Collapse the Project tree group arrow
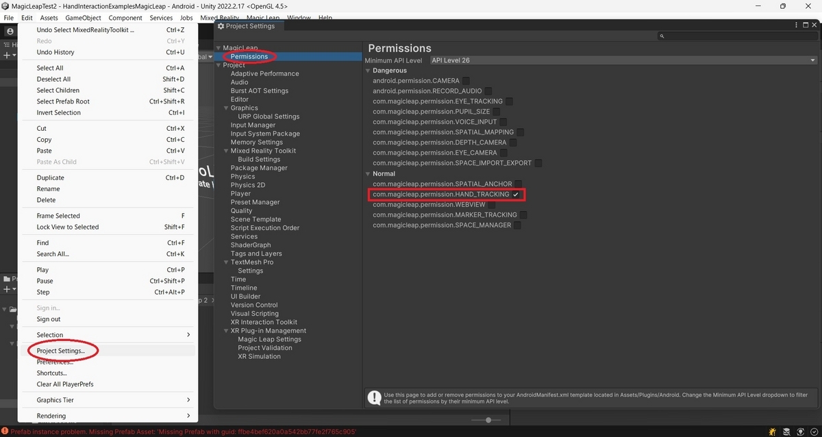Screen dimensions: 822x437 (x=219, y=65)
